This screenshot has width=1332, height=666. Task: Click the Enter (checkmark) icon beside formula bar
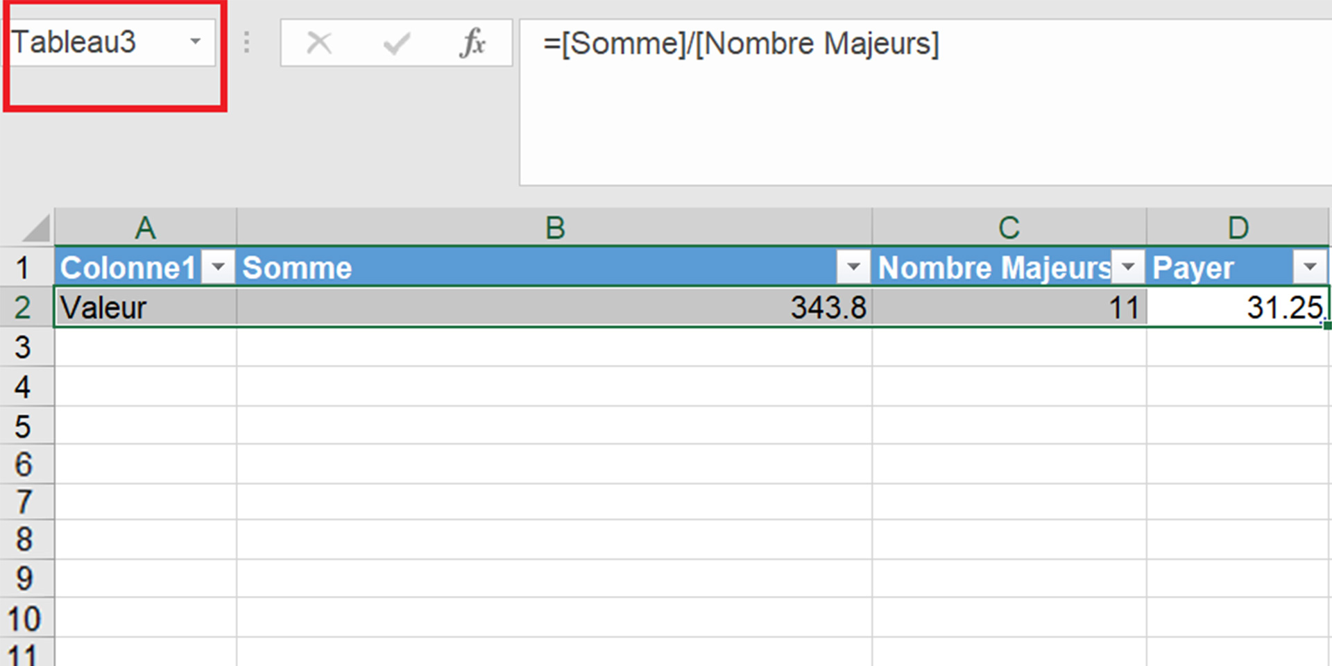coord(395,42)
